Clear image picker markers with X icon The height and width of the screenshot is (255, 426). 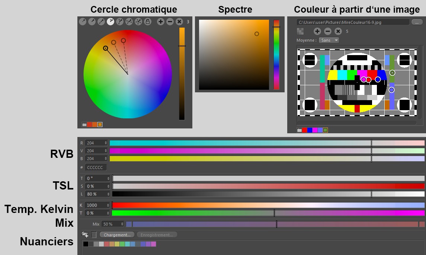(x=338, y=32)
